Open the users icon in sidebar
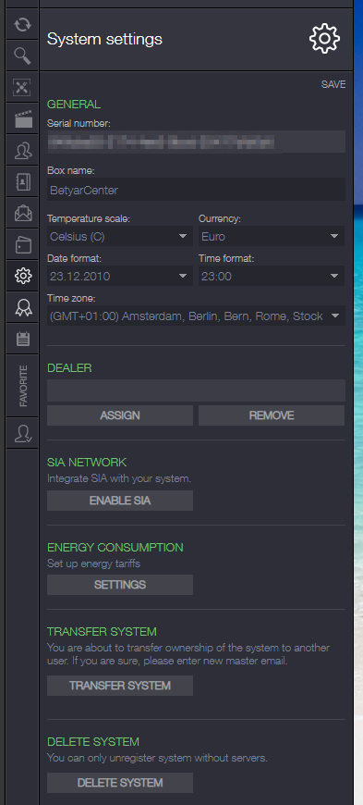 pyautogui.click(x=22, y=151)
